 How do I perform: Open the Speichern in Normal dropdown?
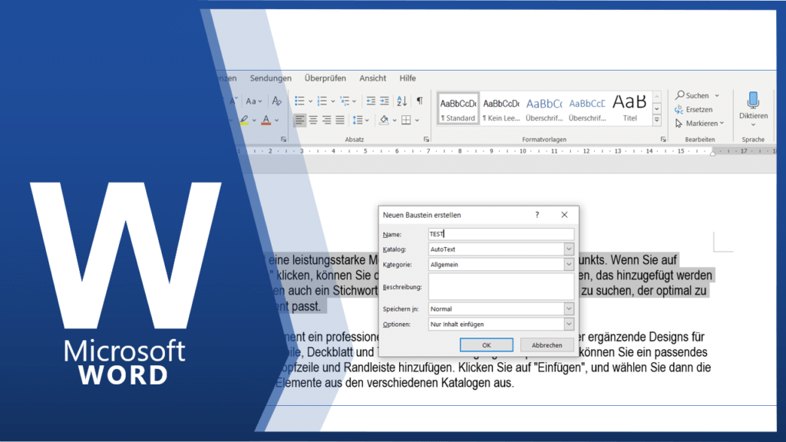(x=569, y=308)
